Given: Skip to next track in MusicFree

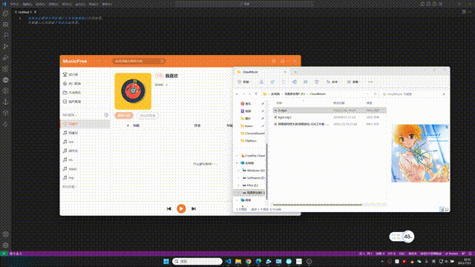Looking at the screenshot, I should click(194, 208).
